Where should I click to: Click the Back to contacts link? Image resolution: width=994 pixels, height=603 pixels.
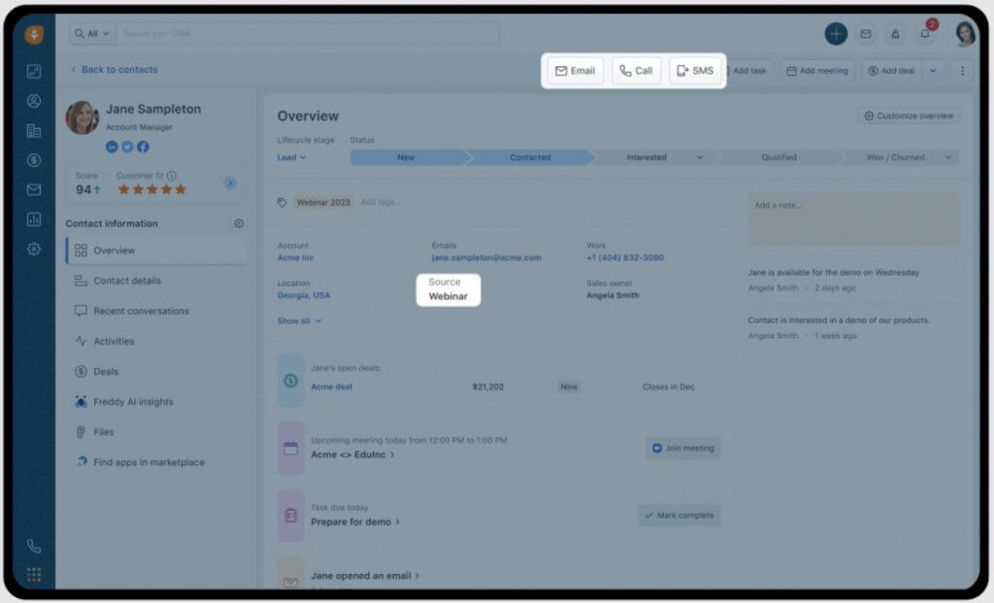pyautogui.click(x=116, y=70)
